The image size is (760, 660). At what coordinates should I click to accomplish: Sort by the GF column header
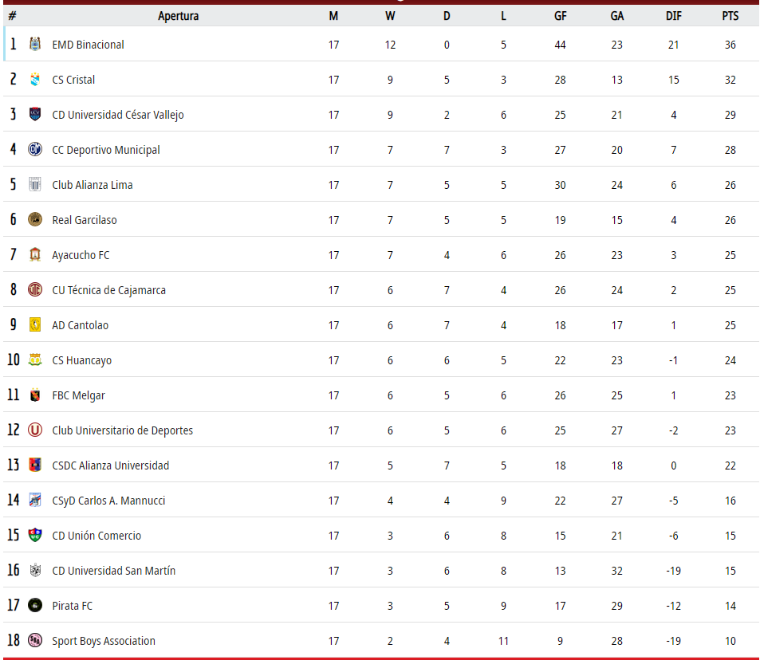click(x=560, y=16)
